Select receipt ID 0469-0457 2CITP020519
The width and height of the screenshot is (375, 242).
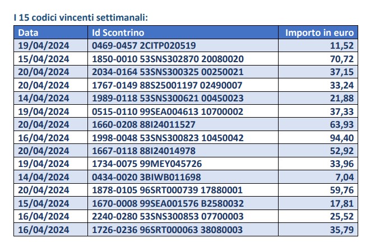(143, 45)
